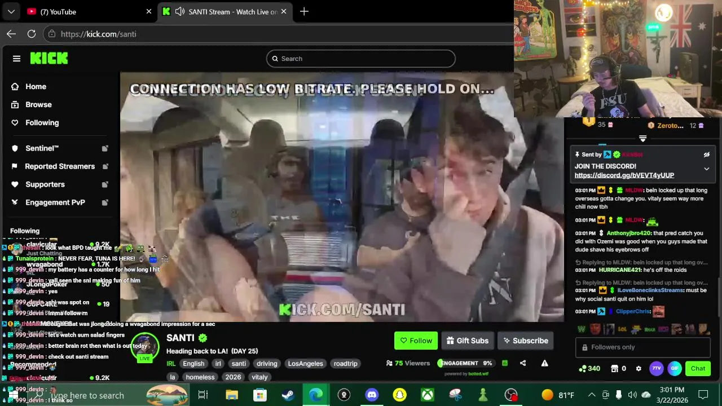Open the channel points balance 340
This screenshot has height=406, width=722.
pyautogui.click(x=589, y=369)
